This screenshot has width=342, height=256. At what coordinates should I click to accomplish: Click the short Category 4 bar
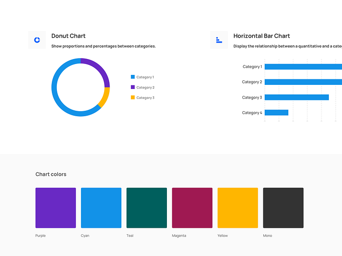click(x=277, y=113)
